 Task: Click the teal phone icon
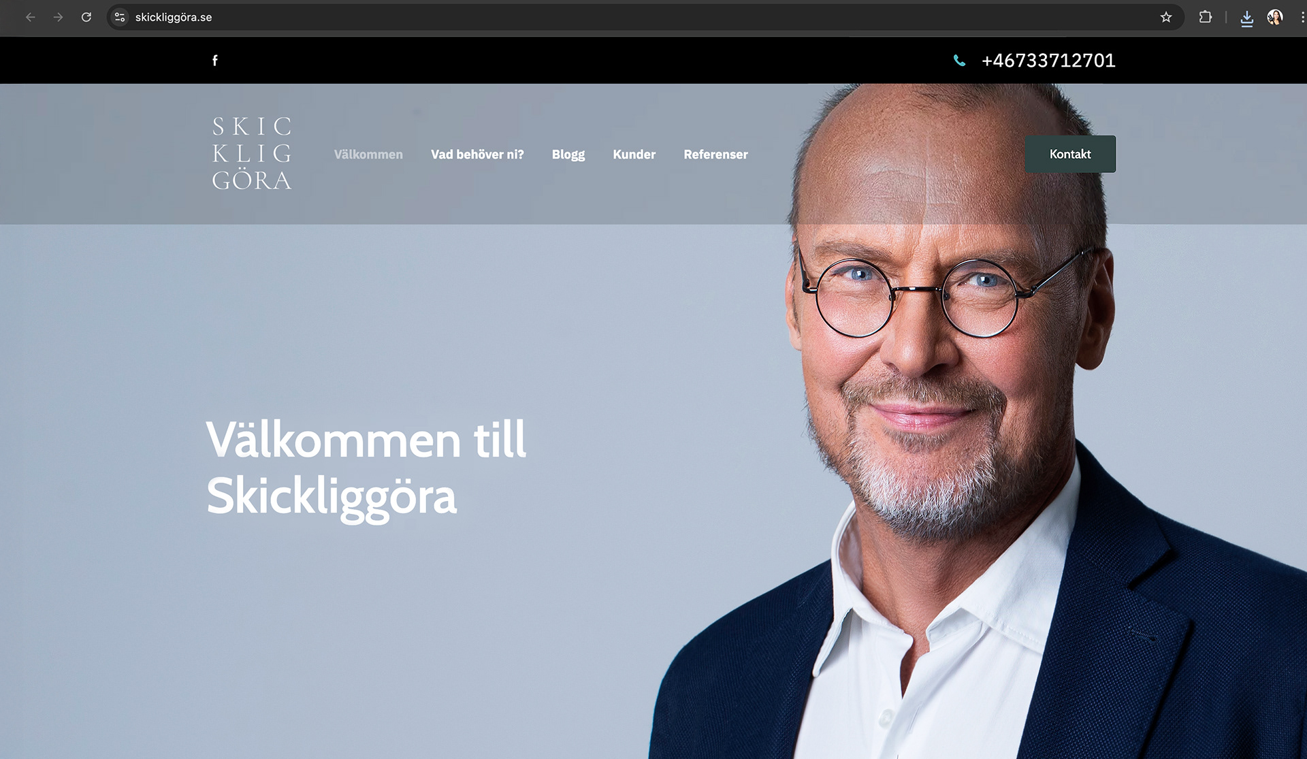pos(959,61)
